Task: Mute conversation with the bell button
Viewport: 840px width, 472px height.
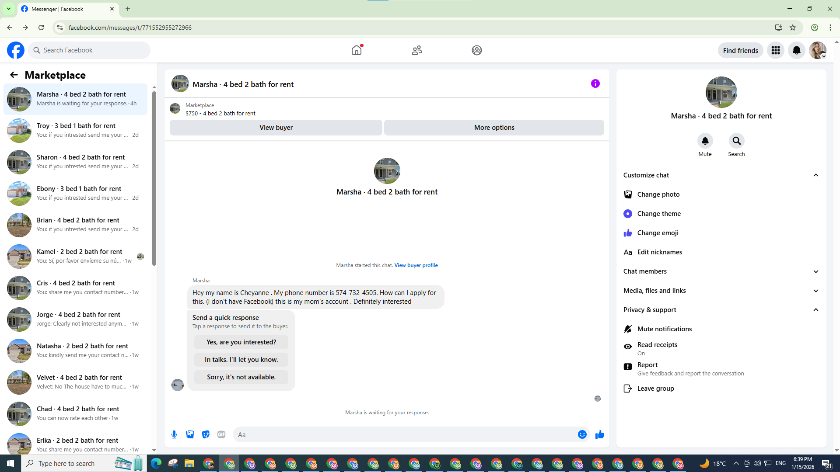Action: point(705,141)
